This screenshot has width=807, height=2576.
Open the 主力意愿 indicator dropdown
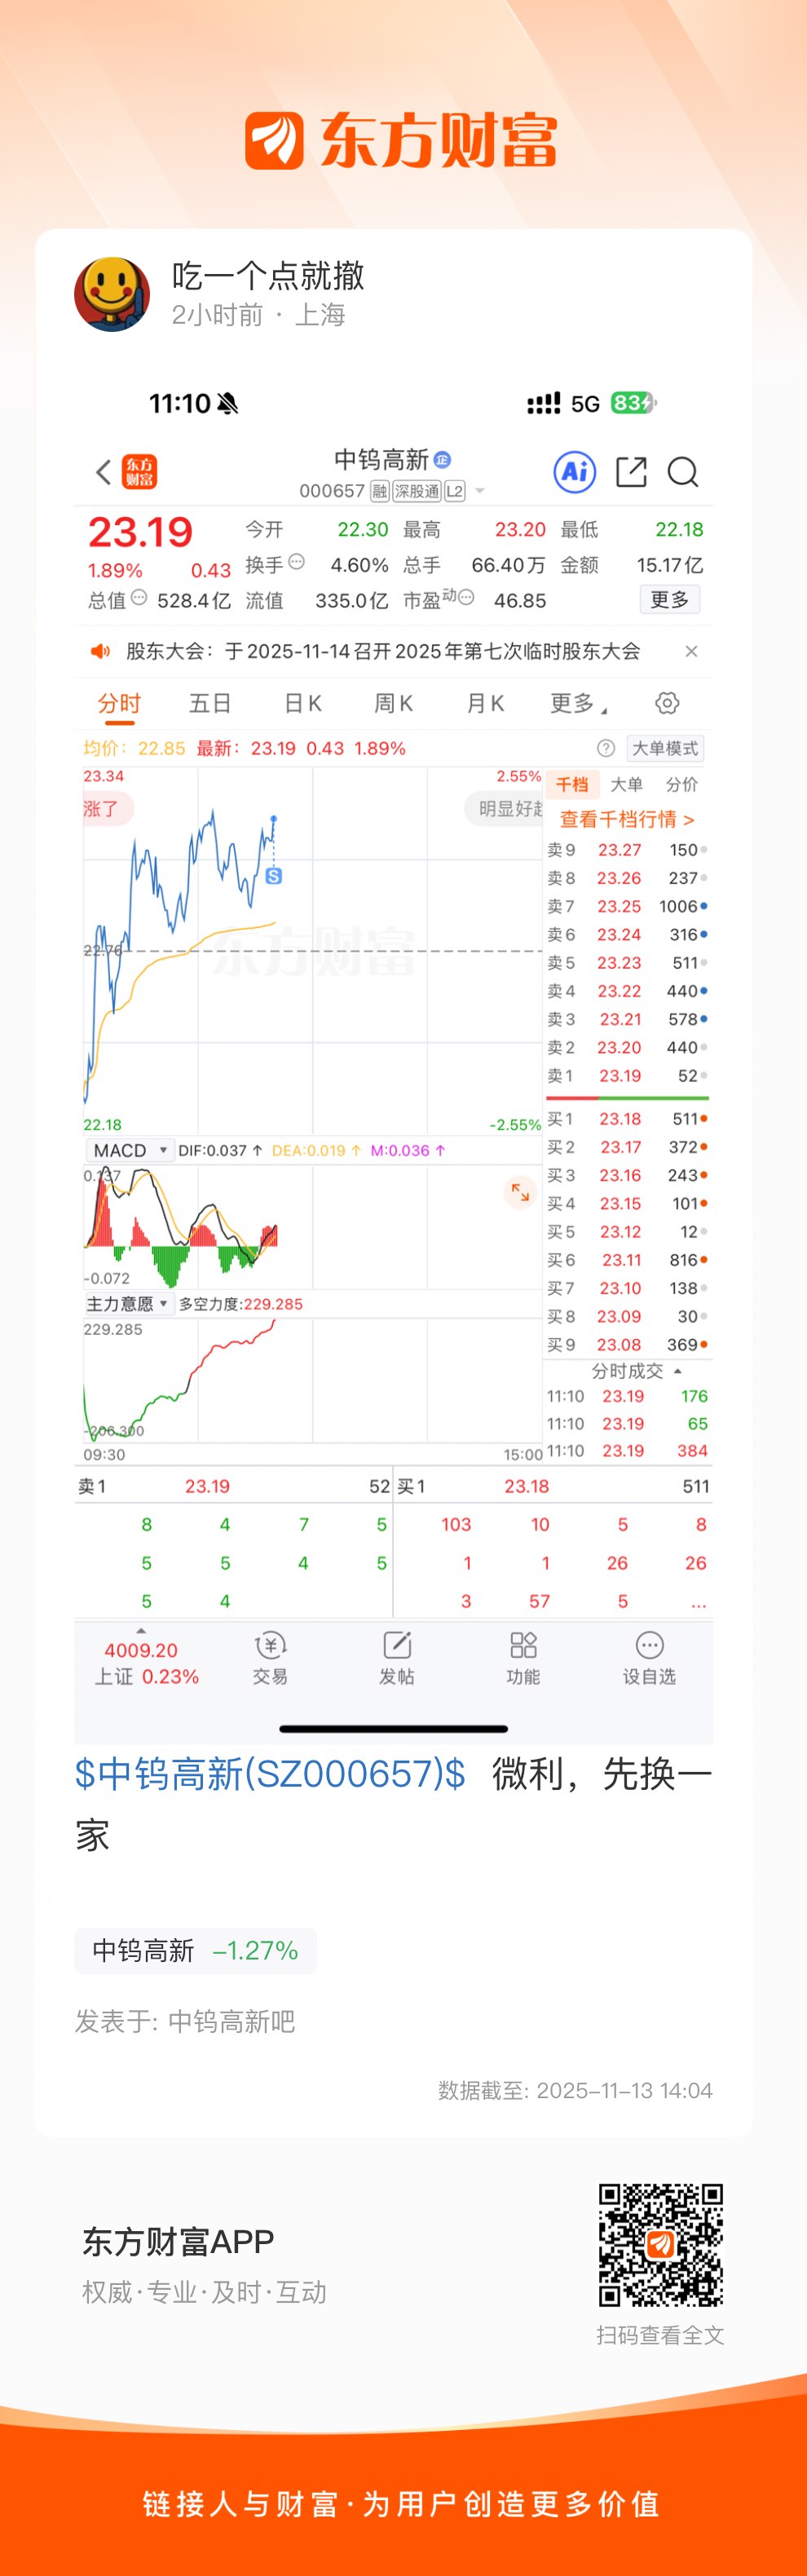coord(128,1304)
